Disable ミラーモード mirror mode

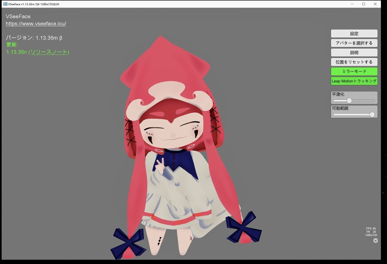(354, 71)
